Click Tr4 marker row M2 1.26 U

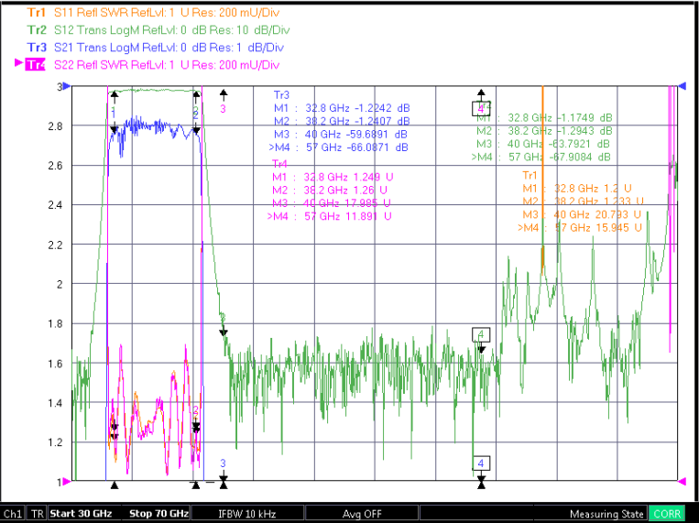coord(330,190)
